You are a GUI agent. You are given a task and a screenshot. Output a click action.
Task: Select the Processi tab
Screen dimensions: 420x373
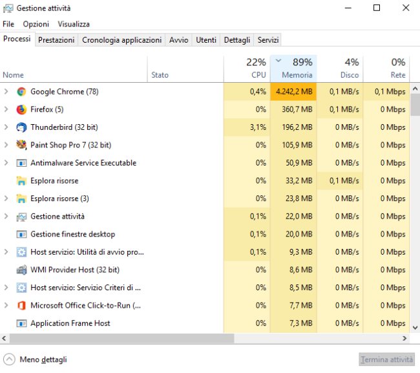coord(17,39)
